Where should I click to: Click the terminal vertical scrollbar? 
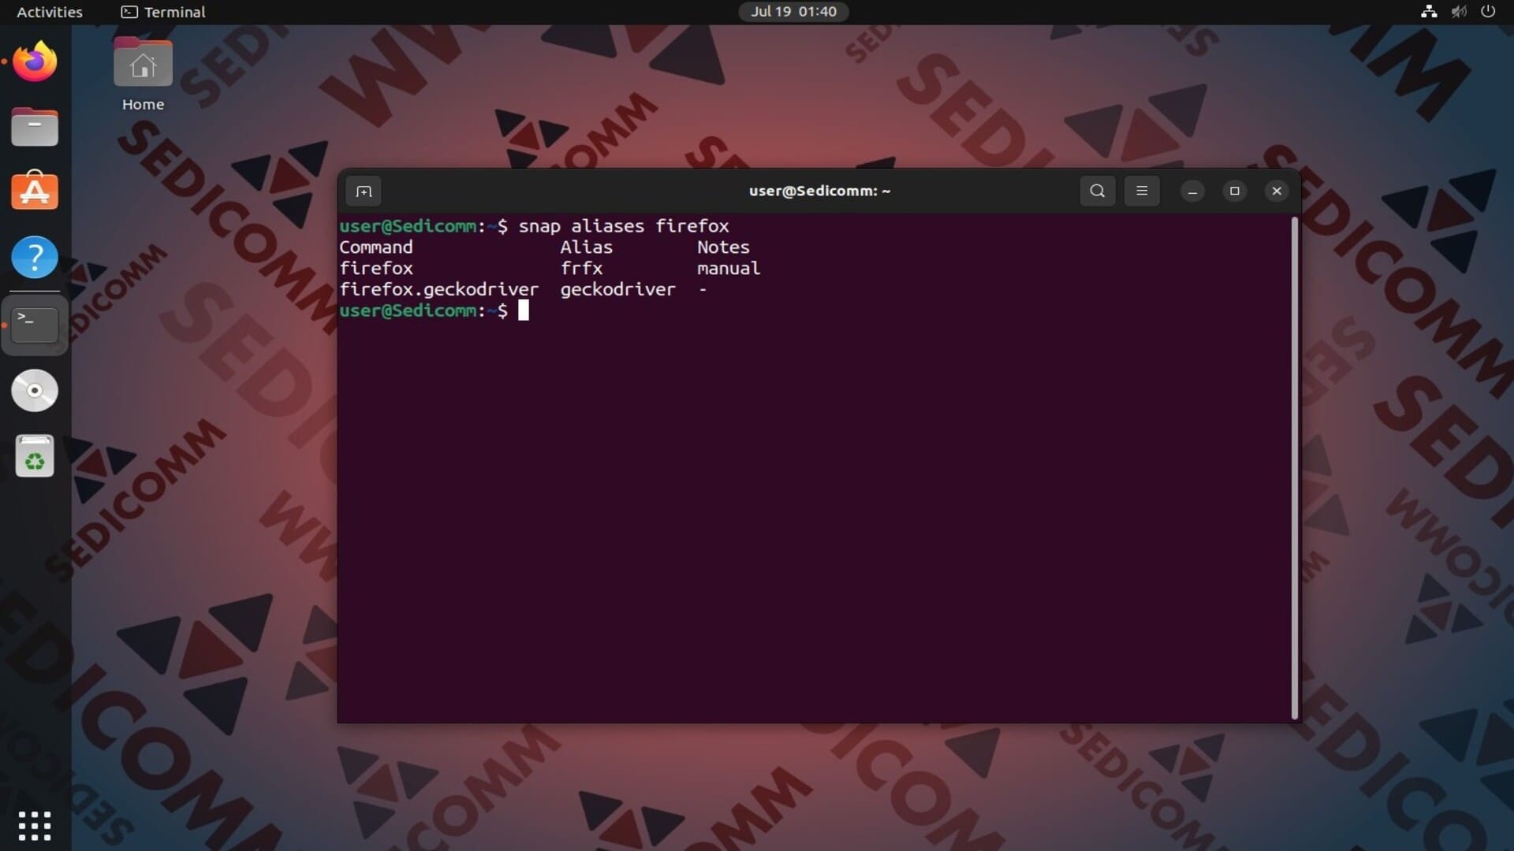coord(1294,467)
